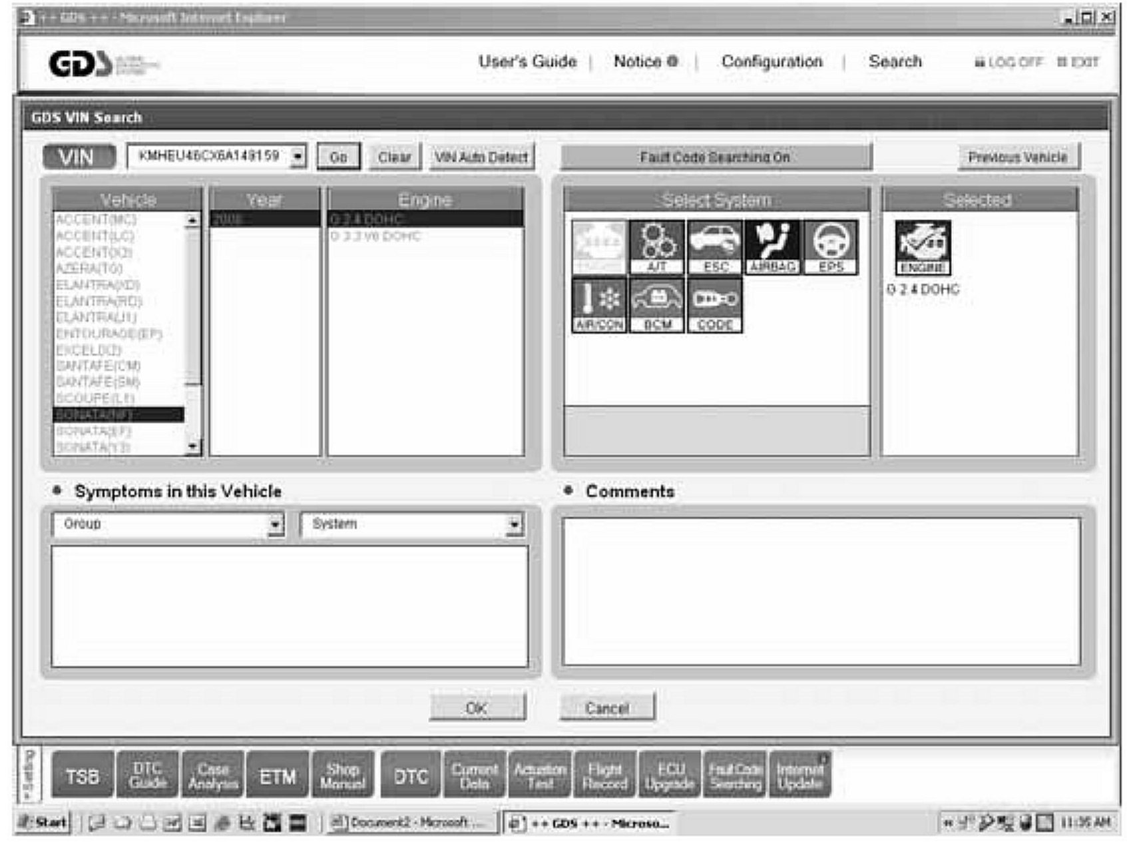The height and width of the screenshot is (848, 1127).
Task: Expand the Group symptoms dropdown
Action: pyautogui.click(x=275, y=525)
